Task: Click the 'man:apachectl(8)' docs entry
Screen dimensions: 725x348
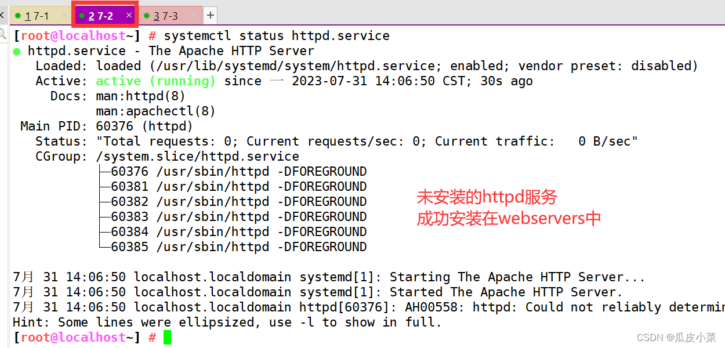Action: [x=156, y=111]
